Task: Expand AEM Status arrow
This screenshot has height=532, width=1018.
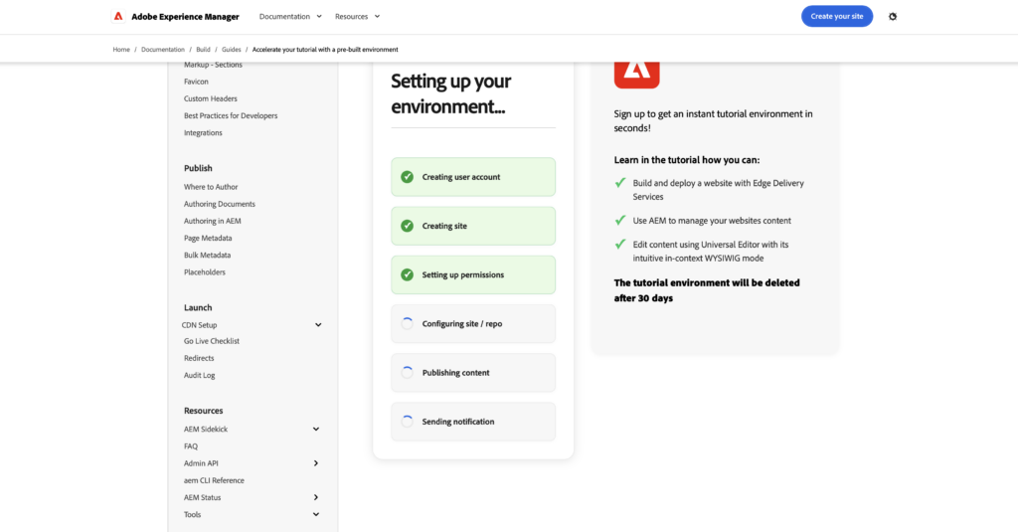Action: (x=316, y=497)
